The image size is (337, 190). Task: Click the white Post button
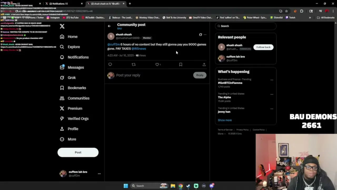(78, 152)
